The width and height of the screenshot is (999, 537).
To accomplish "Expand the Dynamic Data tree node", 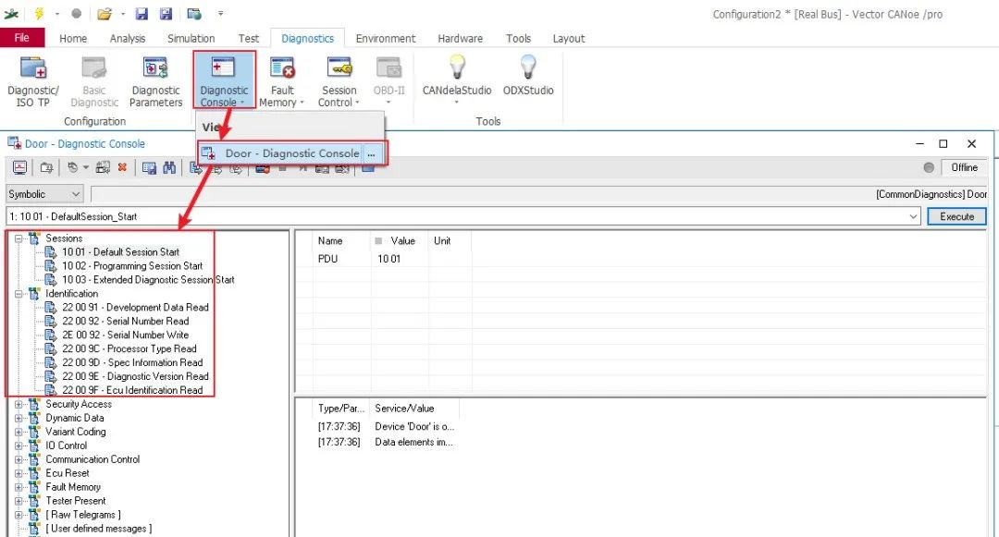I will coord(18,419).
